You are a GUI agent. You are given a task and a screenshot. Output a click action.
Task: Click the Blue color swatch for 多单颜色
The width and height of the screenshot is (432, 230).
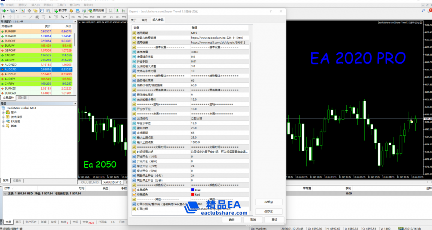pos(193,190)
